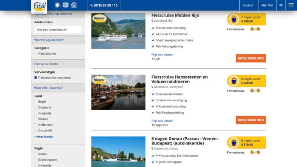Click 'Knooppuntenroutes' feature text
The height and width of the screenshot is (167, 297).
click(x=169, y=94)
